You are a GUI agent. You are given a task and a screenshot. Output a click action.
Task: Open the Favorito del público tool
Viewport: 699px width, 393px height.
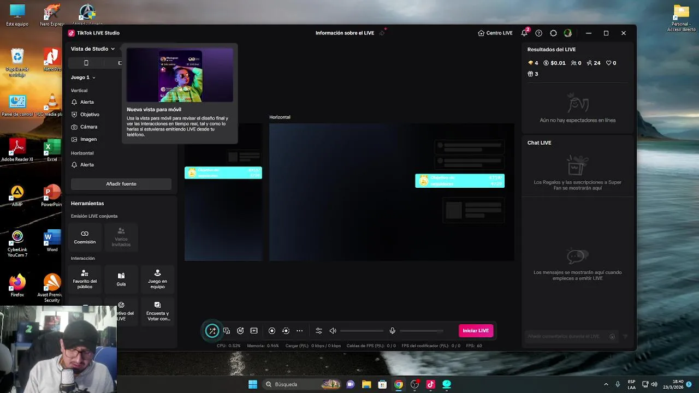coord(85,279)
